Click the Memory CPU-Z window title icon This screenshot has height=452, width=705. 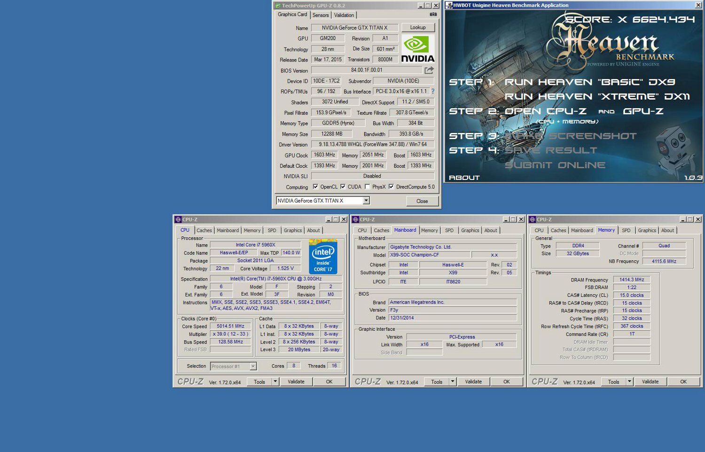click(533, 219)
